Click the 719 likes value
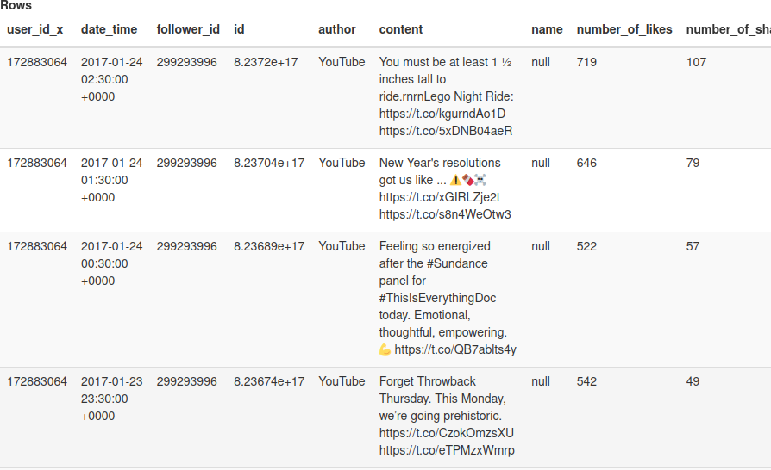 [x=586, y=62]
